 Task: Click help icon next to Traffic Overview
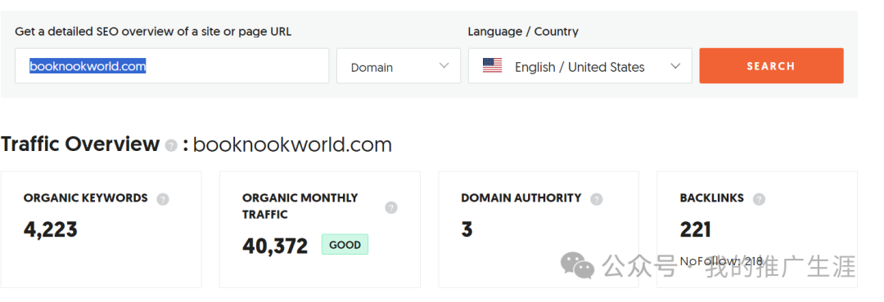pyautogui.click(x=171, y=145)
